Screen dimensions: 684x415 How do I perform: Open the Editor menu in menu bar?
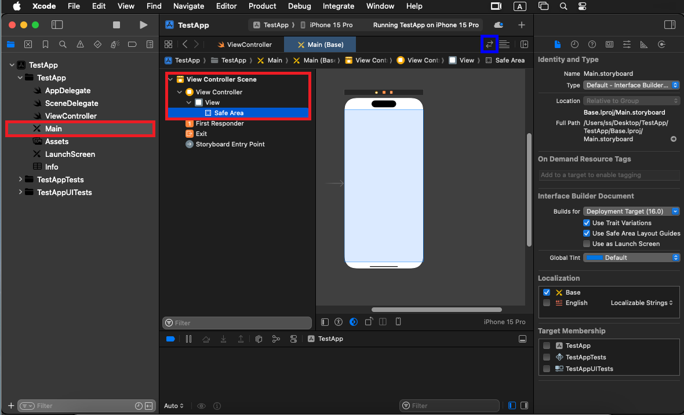pyautogui.click(x=226, y=6)
